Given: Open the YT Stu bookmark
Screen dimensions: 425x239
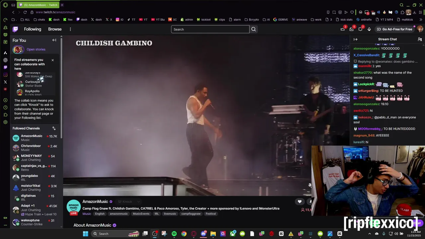Looking at the screenshot, I should 158,20.
